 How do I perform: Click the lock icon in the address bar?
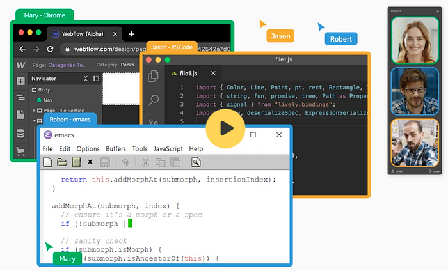pyautogui.click(x=67, y=49)
